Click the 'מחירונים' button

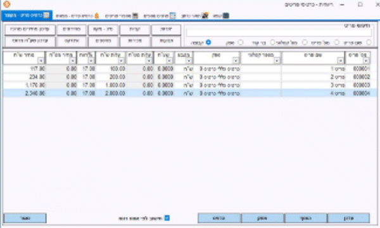click(72, 30)
